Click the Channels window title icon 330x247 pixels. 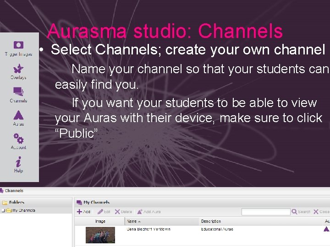pyautogui.click(x=2, y=191)
